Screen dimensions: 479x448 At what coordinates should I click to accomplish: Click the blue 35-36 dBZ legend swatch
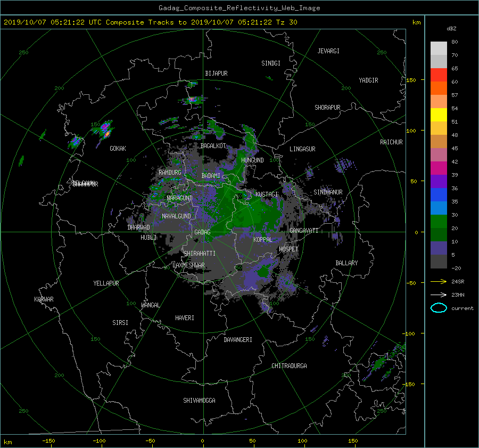coord(439,195)
